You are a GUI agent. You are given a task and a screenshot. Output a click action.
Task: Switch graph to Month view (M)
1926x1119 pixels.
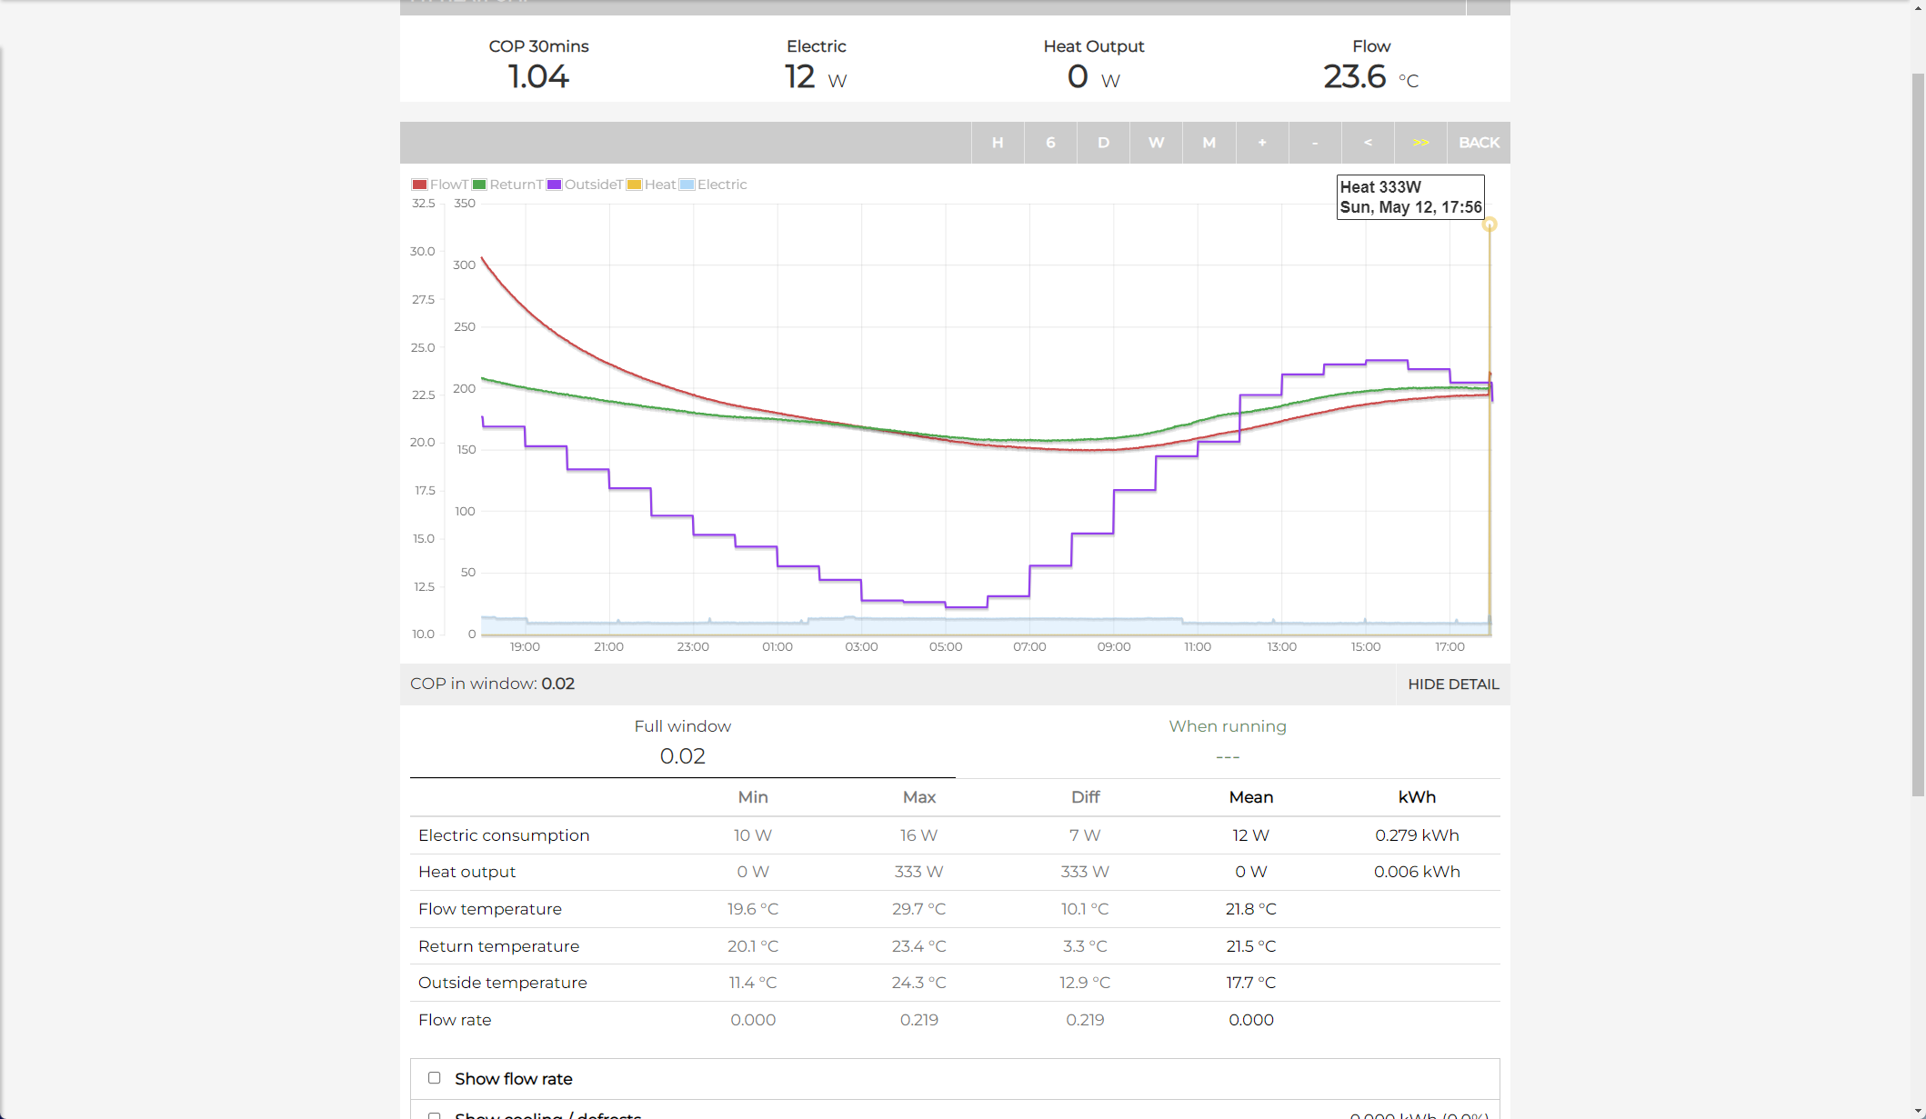pyautogui.click(x=1209, y=143)
